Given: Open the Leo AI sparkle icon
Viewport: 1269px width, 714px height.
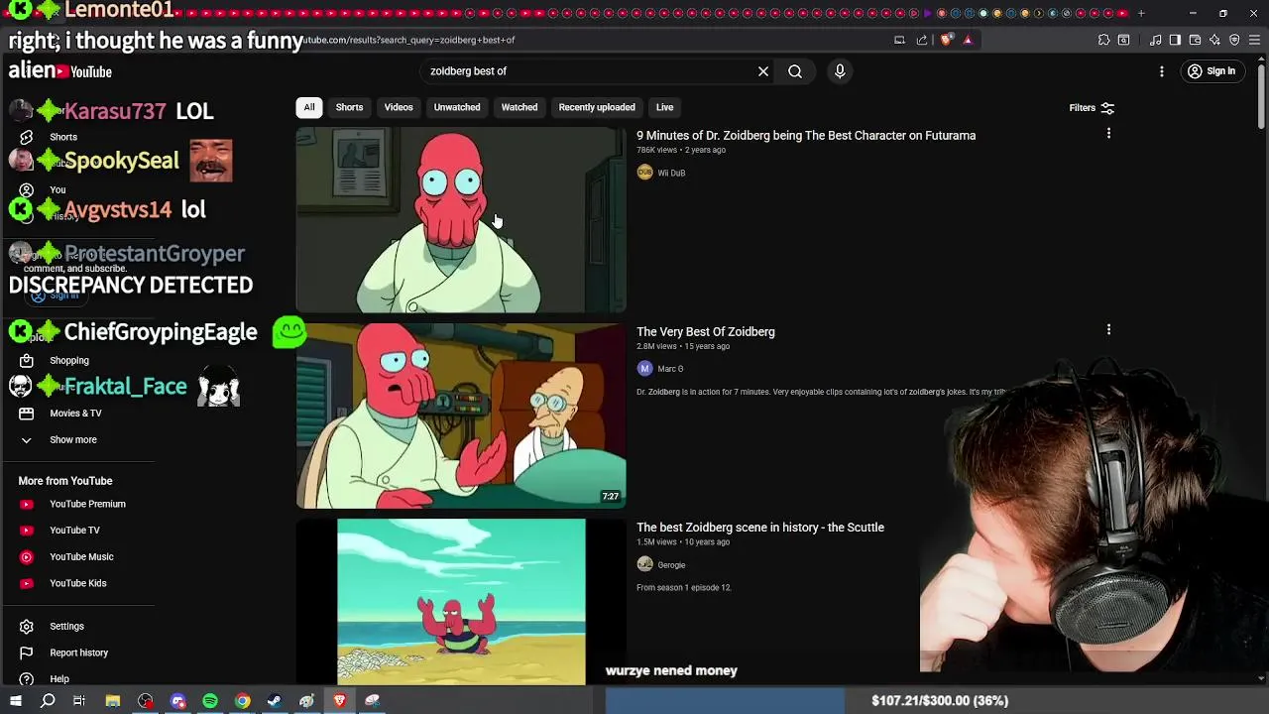Looking at the screenshot, I should point(1214,40).
